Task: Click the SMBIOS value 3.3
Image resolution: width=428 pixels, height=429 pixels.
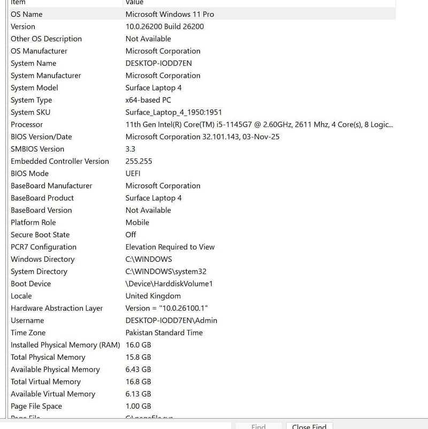Action: coord(131,149)
